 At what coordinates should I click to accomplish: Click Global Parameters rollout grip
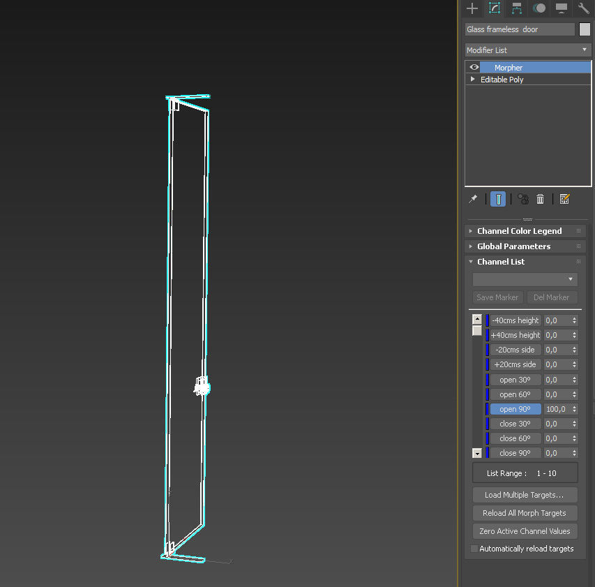[x=578, y=246]
